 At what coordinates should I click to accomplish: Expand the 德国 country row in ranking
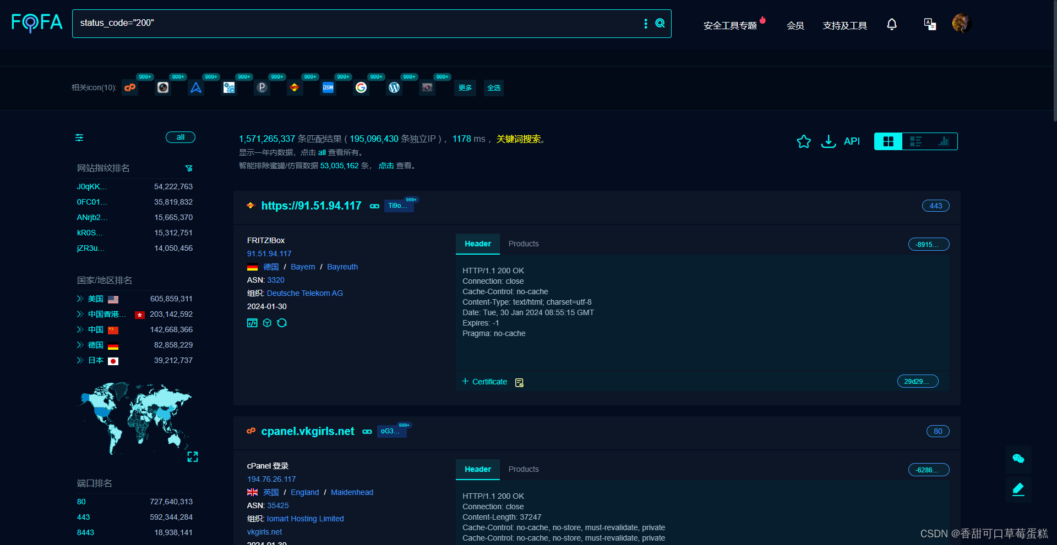click(80, 345)
